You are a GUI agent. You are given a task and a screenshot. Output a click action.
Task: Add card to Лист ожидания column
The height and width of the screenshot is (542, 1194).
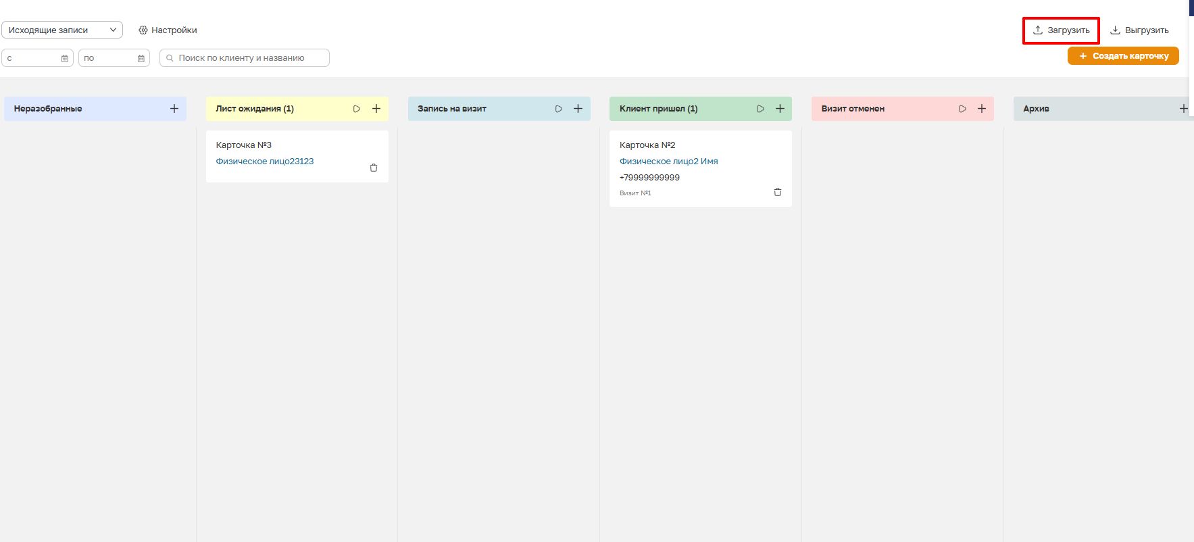click(x=376, y=109)
